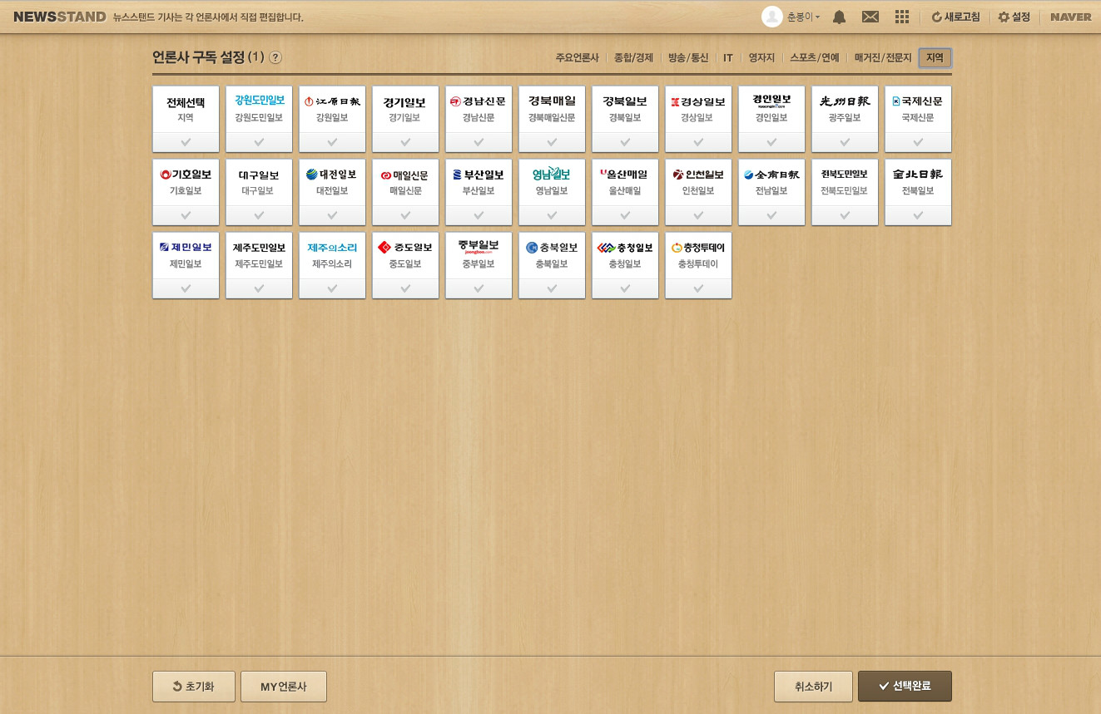The width and height of the screenshot is (1101, 714).
Task: Confirm with the 선택완료 button
Action: (905, 687)
